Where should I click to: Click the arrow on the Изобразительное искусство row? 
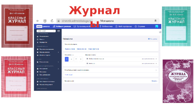click(x=156, y=59)
